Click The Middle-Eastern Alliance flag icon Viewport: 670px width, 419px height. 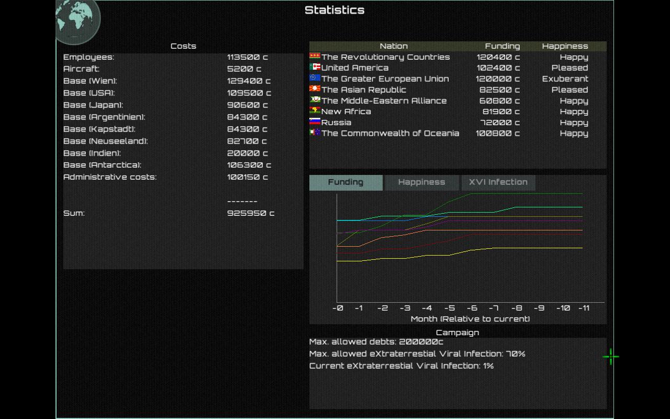coord(315,100)
